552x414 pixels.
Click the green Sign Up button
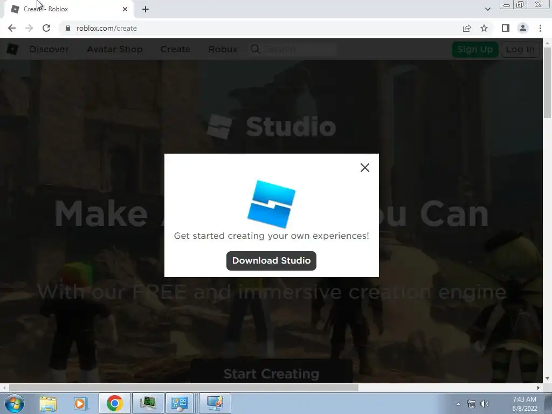click(x=475, y=49)
